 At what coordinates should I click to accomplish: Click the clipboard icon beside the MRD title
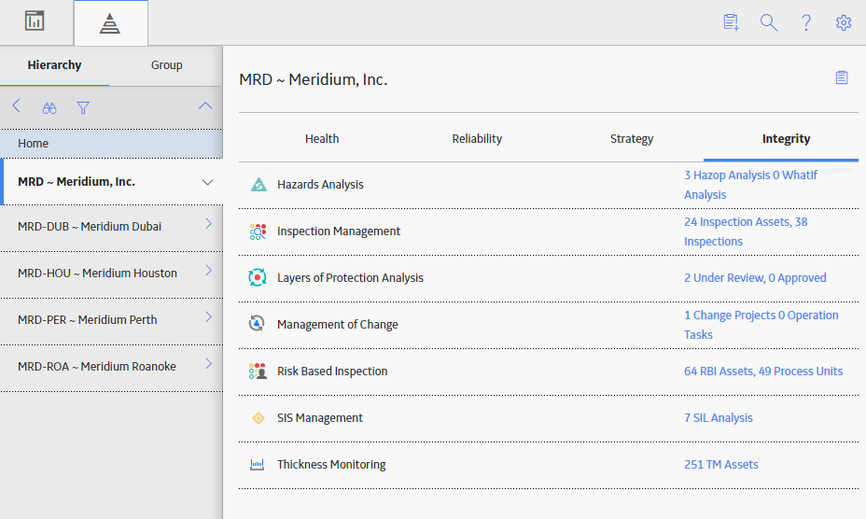click(x=842, y=77)
